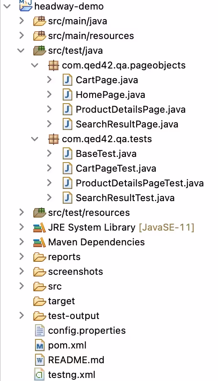The width and height of the screenshot is (218, 381).
Task: Expand the src/test/resources folder arrow
Action: pyautogui.click(x=22, y=212)
